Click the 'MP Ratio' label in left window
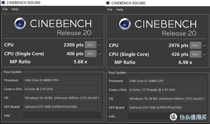 20,62
